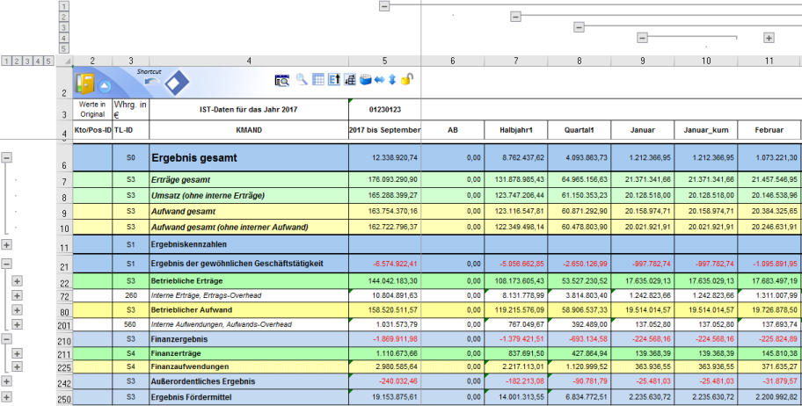Select row outline level 3 button
Viewport: 802px width, 406px height.
pyautogui.click(x=28, y=61)
